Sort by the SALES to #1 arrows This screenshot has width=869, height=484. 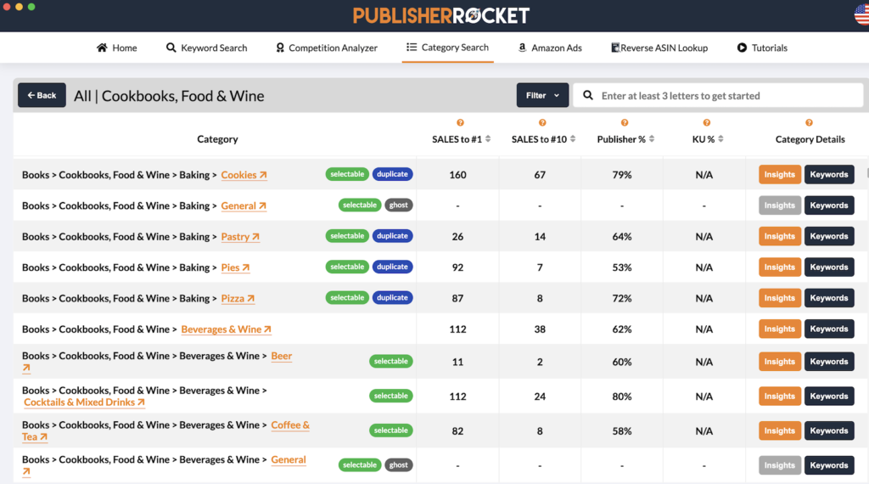tap(488, 138)
